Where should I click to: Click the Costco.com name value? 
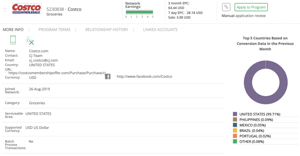coord(39,51)
